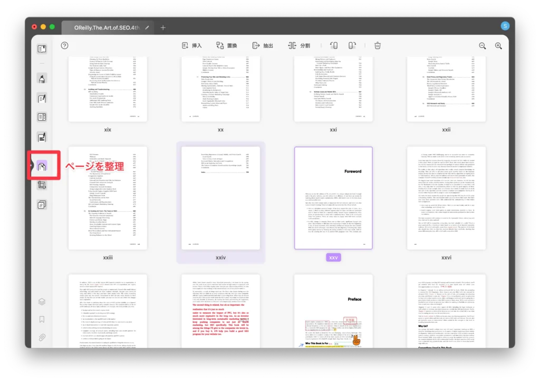Open the Reader mode sidebar icon
Image resolution: width=540 pixels, height=381 pixels.
point(42,49)
